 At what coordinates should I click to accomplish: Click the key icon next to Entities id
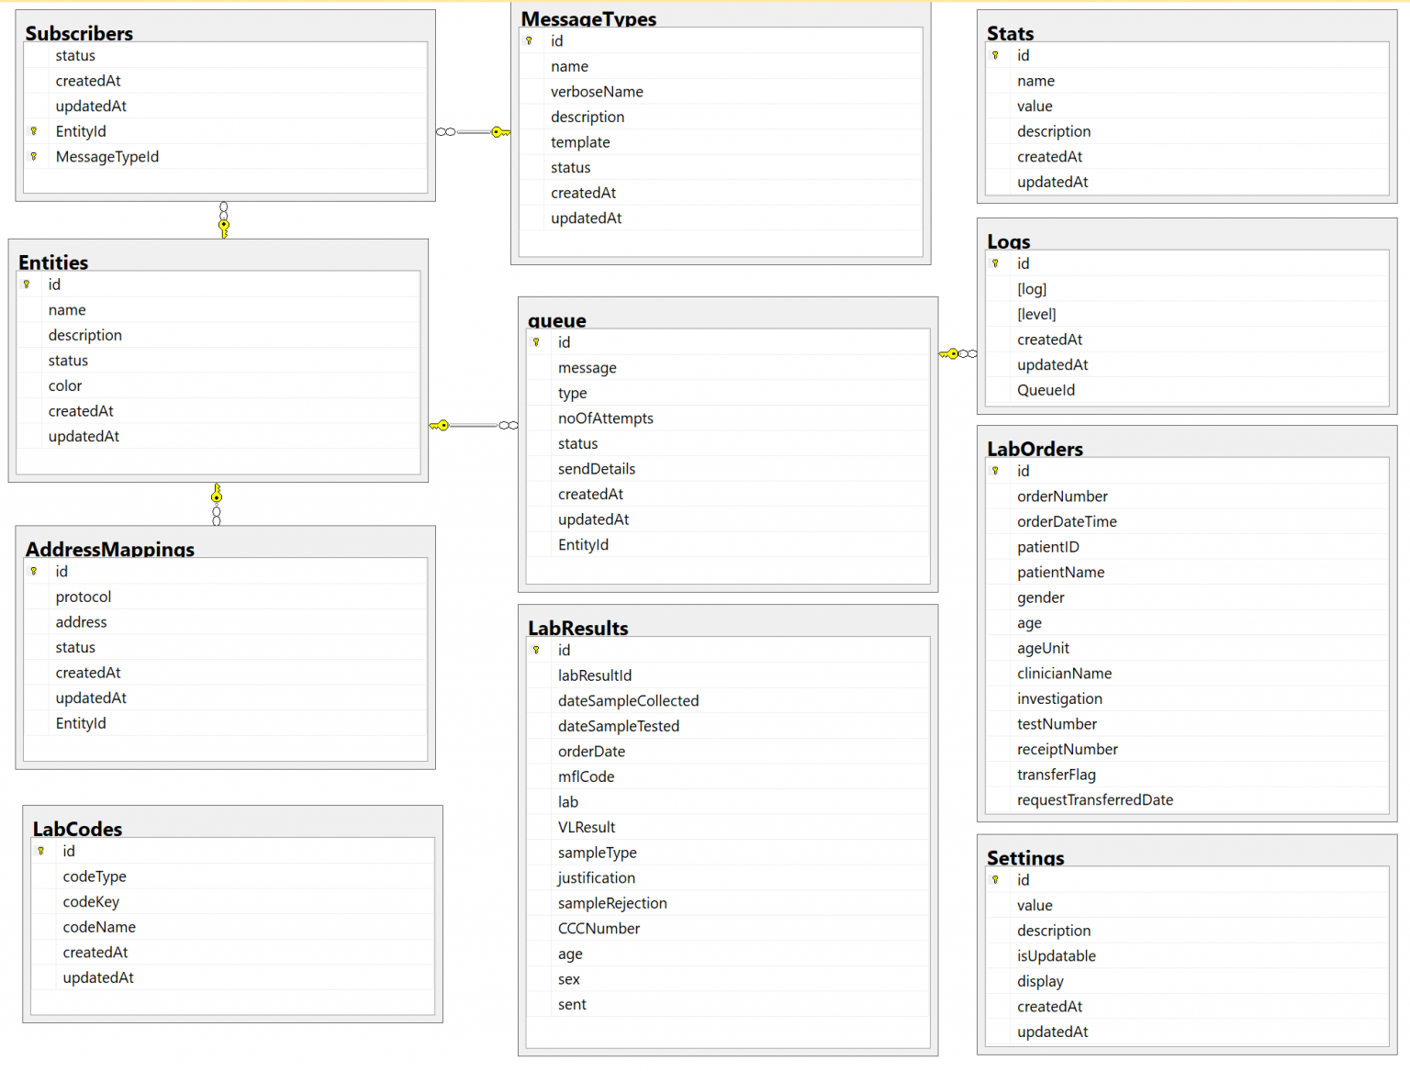click(x=27, y=285)
